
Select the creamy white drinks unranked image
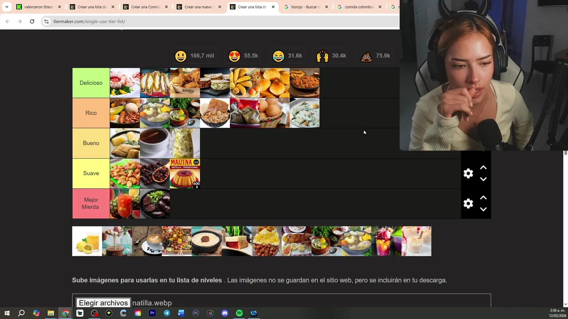click(416, 241)
